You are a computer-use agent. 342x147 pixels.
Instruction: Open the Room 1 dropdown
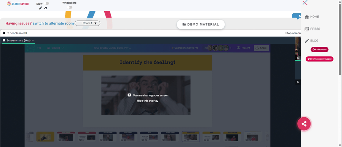point(88,23)
